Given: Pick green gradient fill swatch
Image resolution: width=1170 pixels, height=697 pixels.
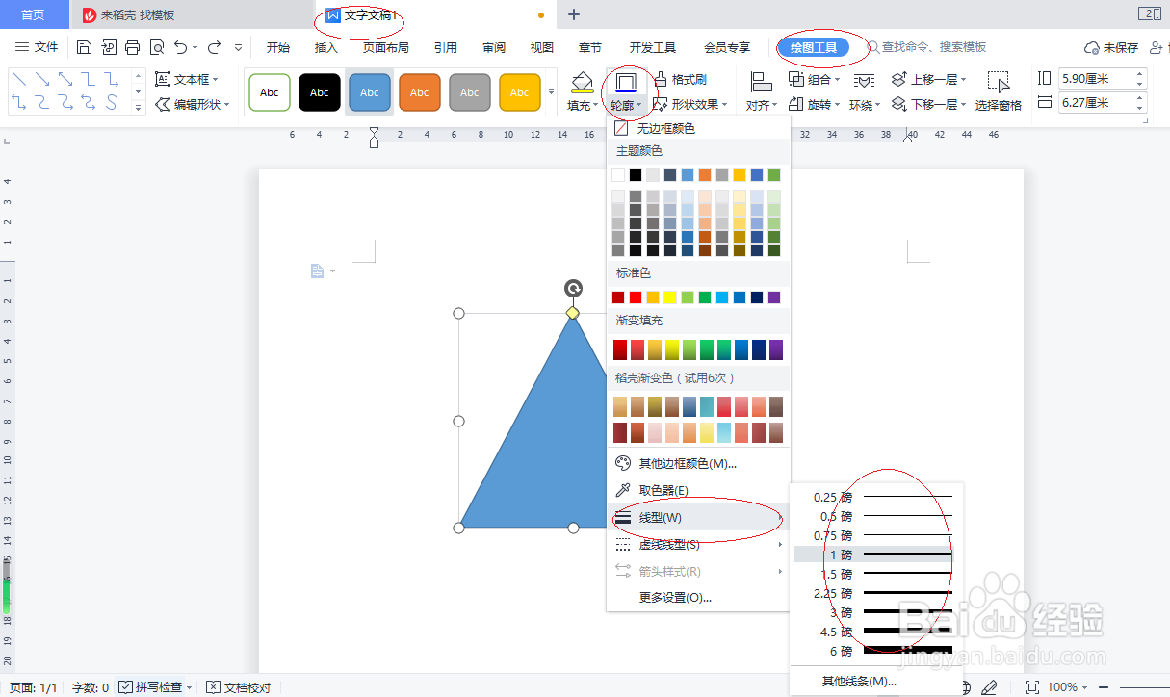Looking at the screenshot, I should pyautogui.click(x=706, y=349).
